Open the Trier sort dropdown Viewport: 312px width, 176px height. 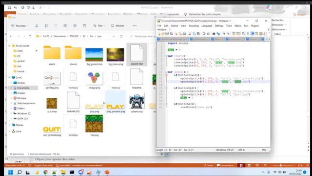click(x=99, y=26)
